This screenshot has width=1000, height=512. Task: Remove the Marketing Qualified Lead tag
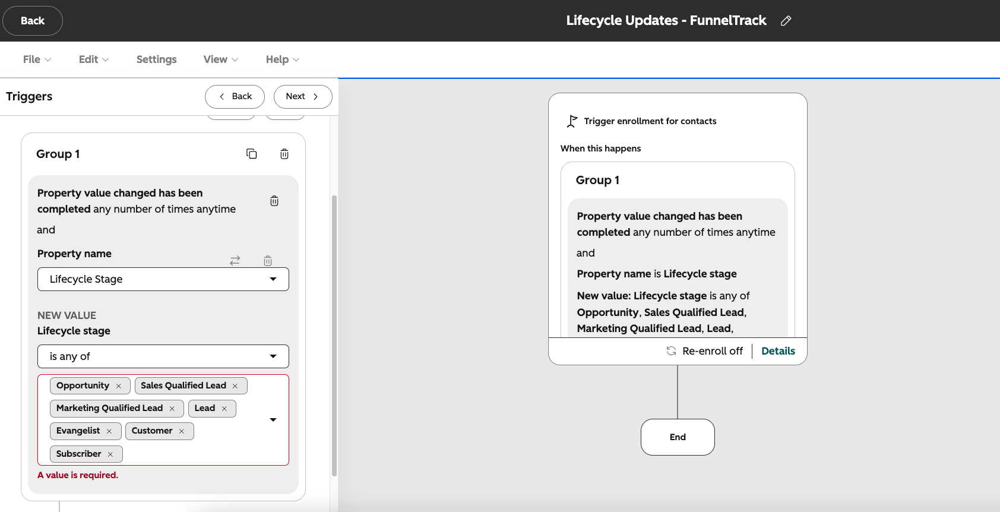(x=172, y=409)
